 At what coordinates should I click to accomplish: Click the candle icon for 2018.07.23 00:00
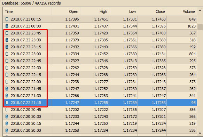7,26
